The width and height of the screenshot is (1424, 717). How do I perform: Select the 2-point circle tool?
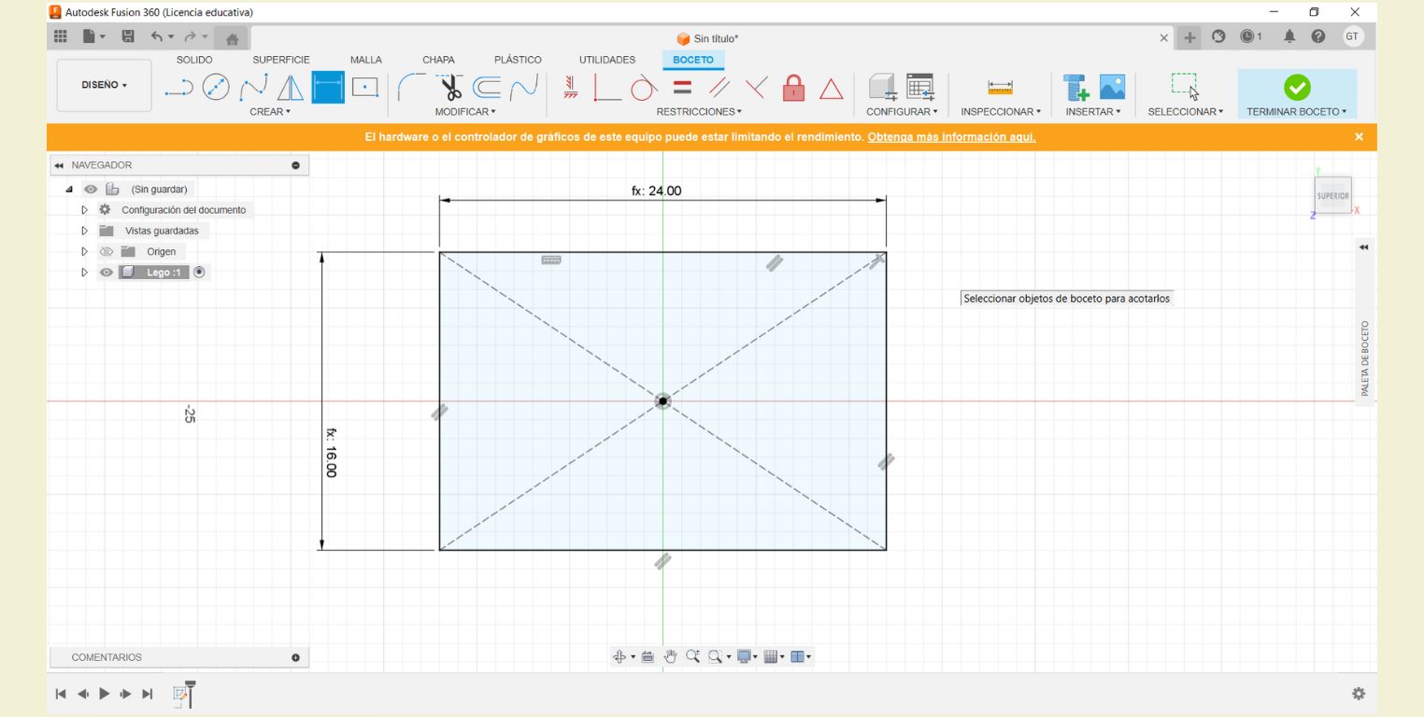point(216,88)
